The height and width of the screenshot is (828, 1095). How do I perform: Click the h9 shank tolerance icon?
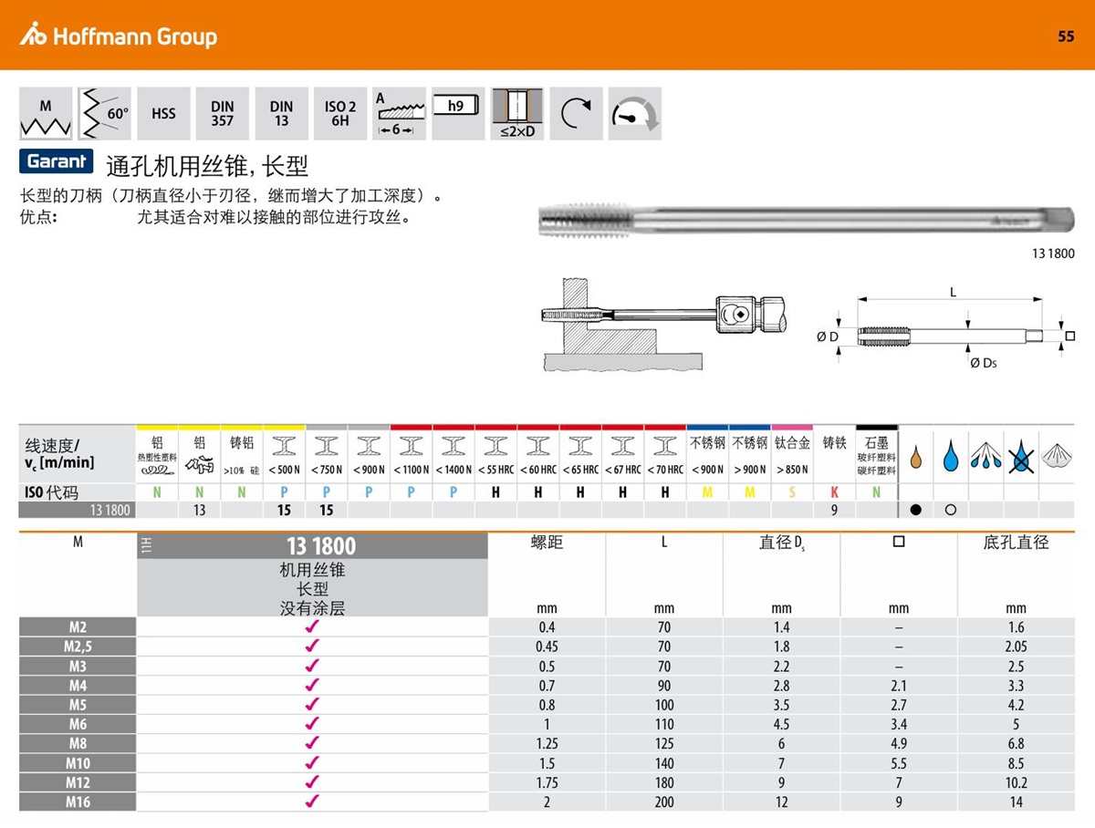coord(458,114)
